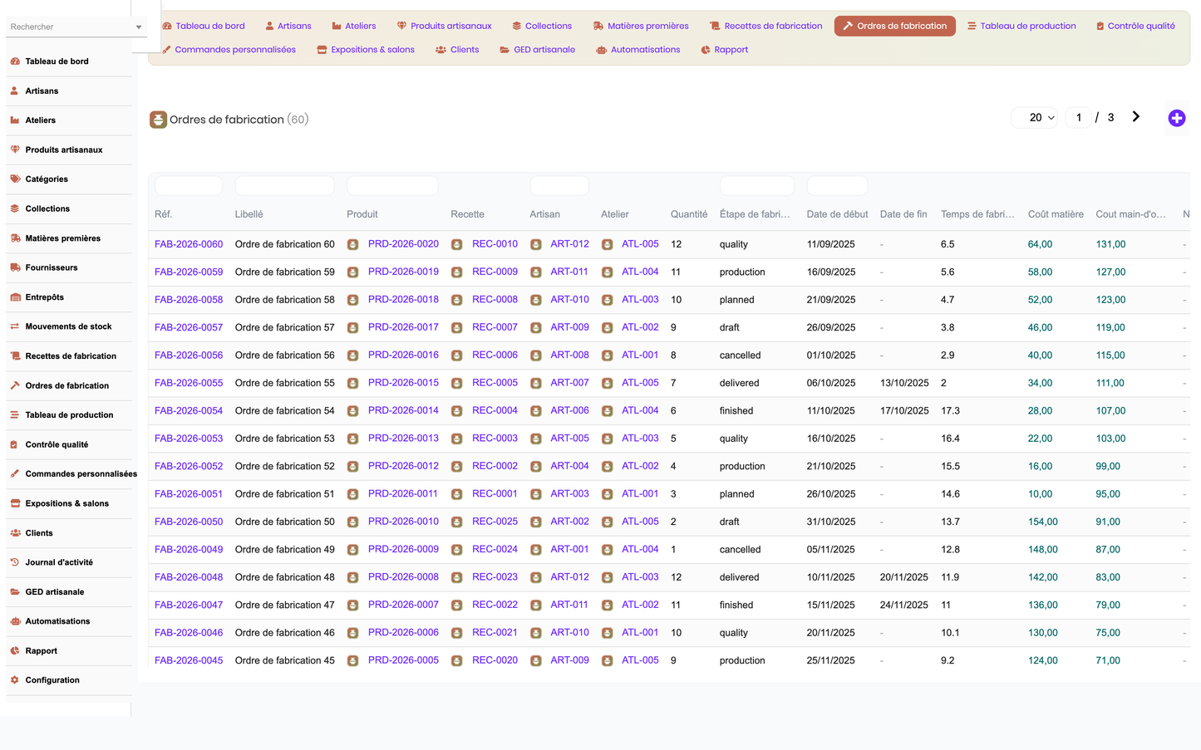The height and width of the screenshot is (750, 1201).
Task: Click Configuration gear icon in sidebar
Action: click(14, 680)
